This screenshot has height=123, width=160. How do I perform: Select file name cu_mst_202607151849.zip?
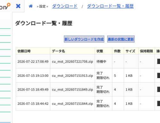click(x=72, y=90)
